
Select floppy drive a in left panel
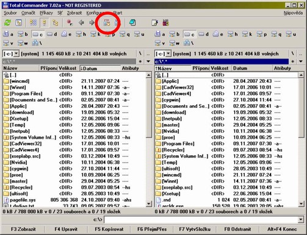point(9,34)
